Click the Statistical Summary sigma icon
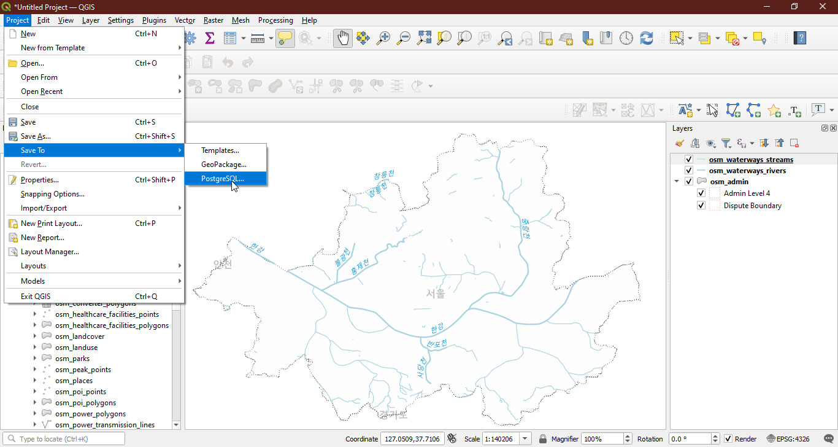The image size is (838, 447). click(x=209, y=38)
